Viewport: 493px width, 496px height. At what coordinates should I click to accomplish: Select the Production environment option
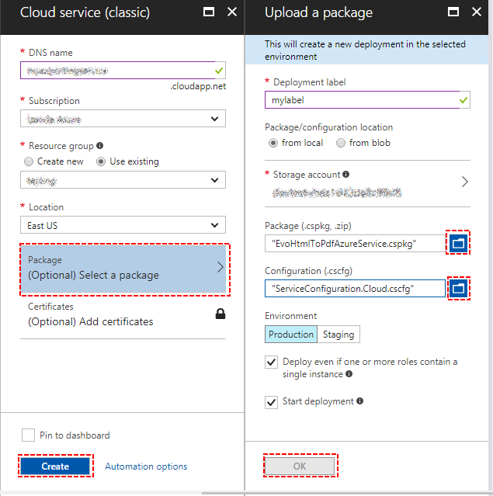[291, 335]
